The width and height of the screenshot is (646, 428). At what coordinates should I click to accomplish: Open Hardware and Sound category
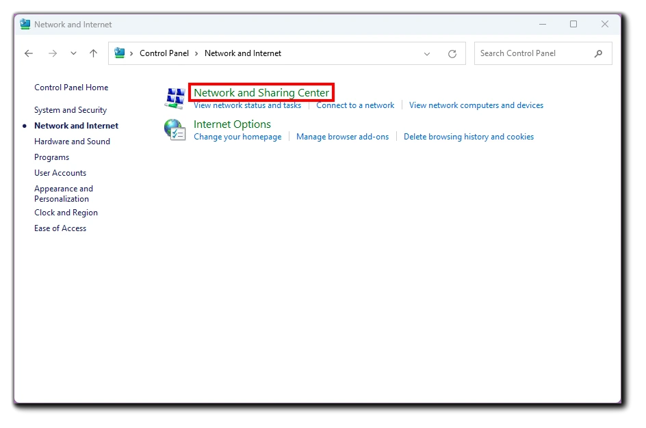[x=72, y=142]
